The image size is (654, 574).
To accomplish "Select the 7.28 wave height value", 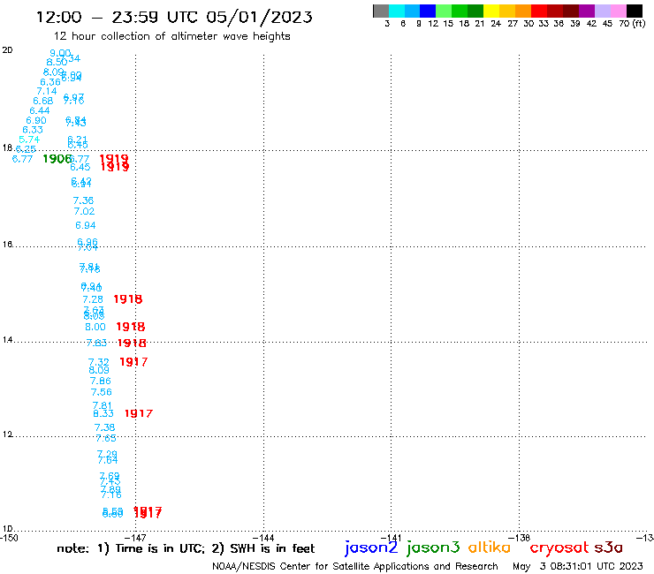I will [93, 299].
